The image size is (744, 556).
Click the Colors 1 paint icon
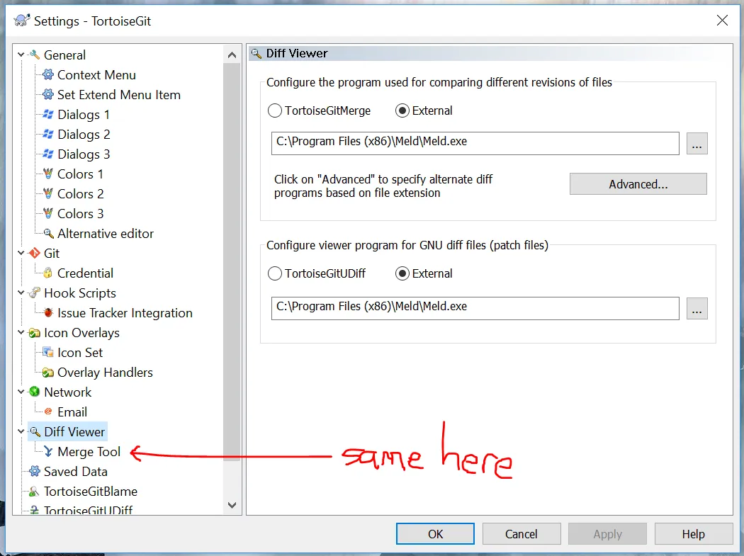(x=48, y=174)
